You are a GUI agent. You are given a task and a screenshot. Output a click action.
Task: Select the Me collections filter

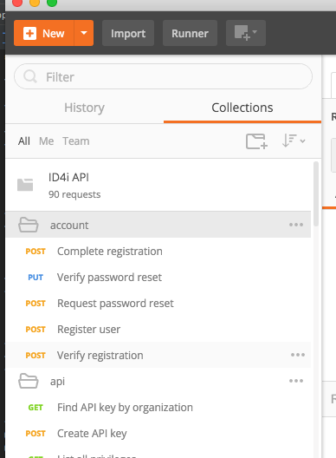pos(47,141)
